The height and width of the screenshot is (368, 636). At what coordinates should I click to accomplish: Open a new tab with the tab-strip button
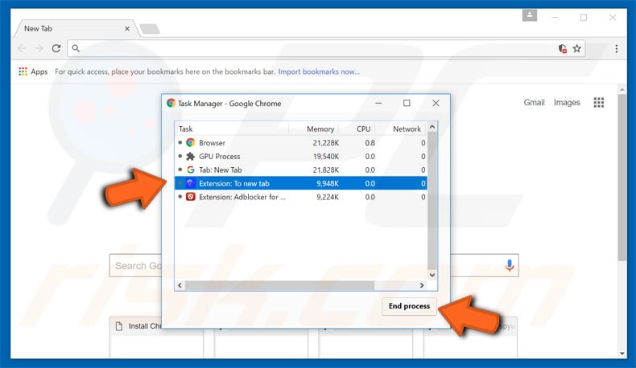click(x=150, y=29)
